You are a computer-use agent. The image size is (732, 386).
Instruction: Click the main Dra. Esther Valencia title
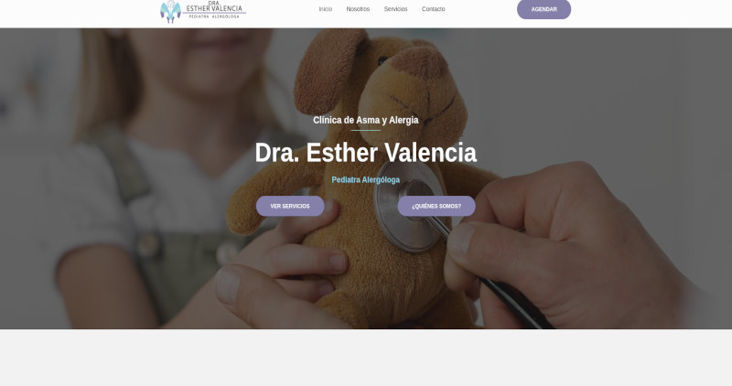coord(365,153)
